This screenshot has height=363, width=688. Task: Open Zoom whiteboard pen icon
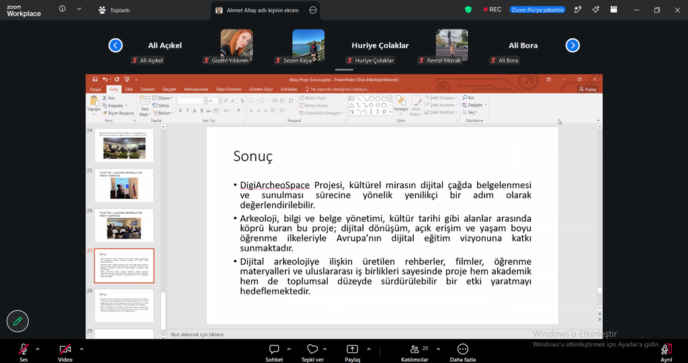pos(578,9)
